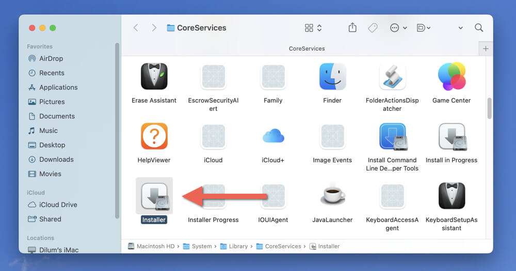Viewport: 516px width, 271px height.
Task: Select the KeyboardAccessAgent icon
Action: [x=392, y=196]
